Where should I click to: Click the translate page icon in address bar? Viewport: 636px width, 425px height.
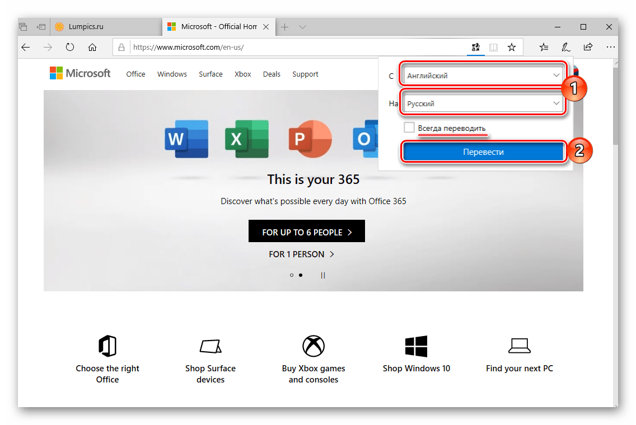(x=475, y=48)
